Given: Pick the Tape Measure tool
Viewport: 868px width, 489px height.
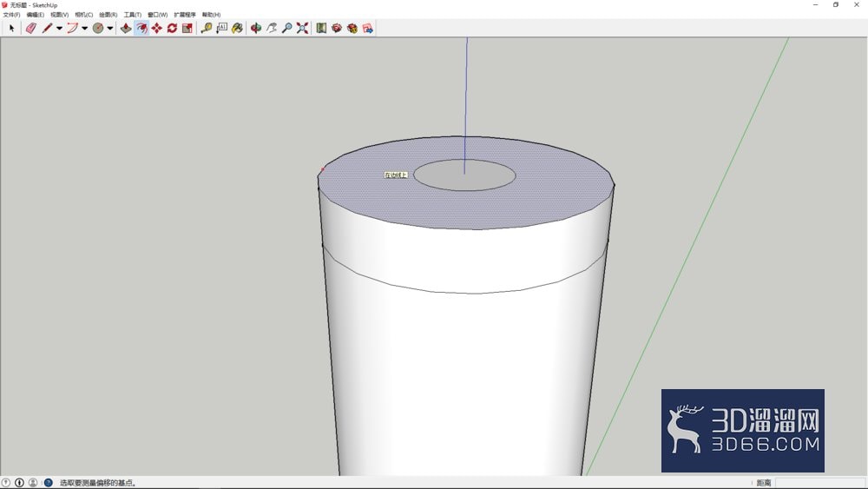Looking at the screenshot, I should pyautogui.click(x=207, y=28).
